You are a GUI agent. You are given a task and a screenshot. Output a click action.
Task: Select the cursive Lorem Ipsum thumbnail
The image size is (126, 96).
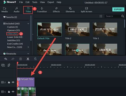[x=49, y=49]
